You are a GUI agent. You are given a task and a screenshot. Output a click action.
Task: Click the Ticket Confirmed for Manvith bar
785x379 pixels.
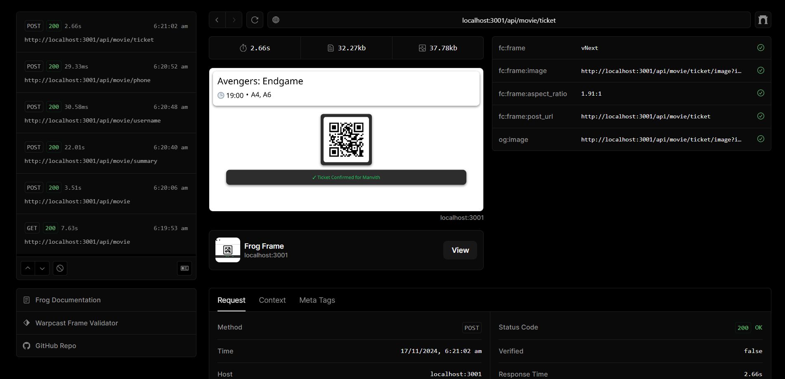pos(346,177)
